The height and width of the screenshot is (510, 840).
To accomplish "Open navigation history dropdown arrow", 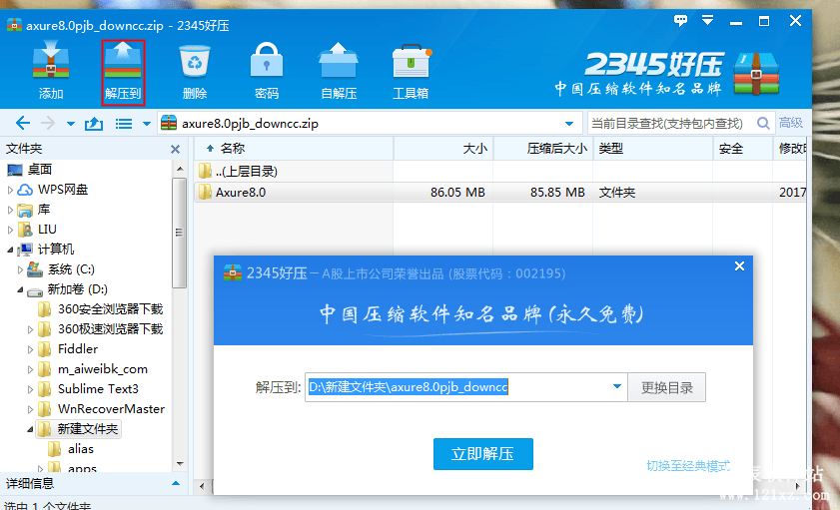I will point(71,124).
